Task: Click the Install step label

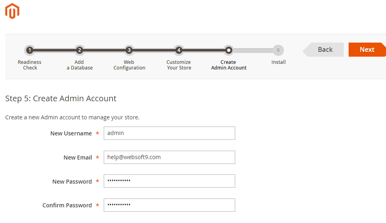Action: click(278, 62)
